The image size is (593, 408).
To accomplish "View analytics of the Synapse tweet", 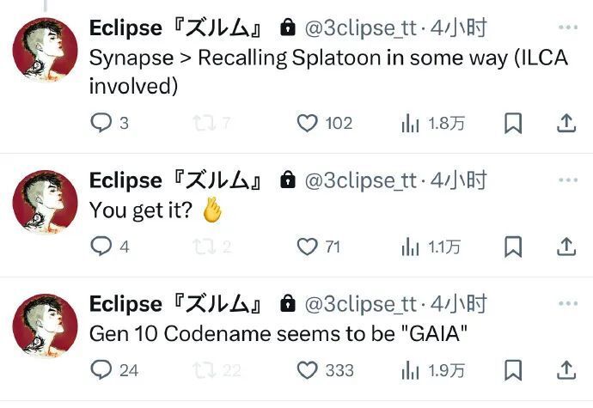I will tap(410, 124).
